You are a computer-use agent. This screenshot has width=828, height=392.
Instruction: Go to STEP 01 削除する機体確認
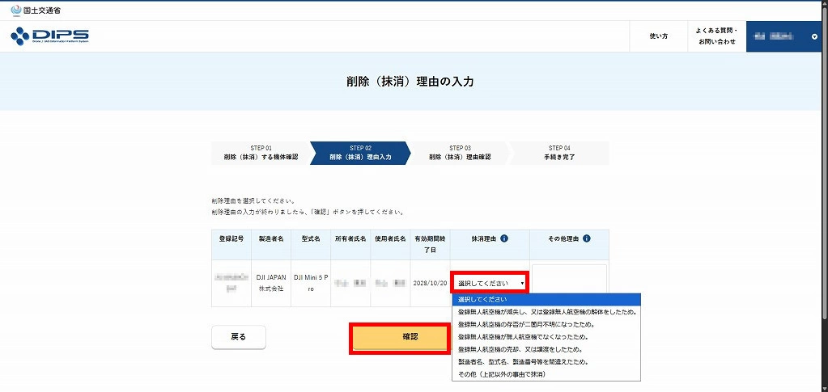point(260,153)
